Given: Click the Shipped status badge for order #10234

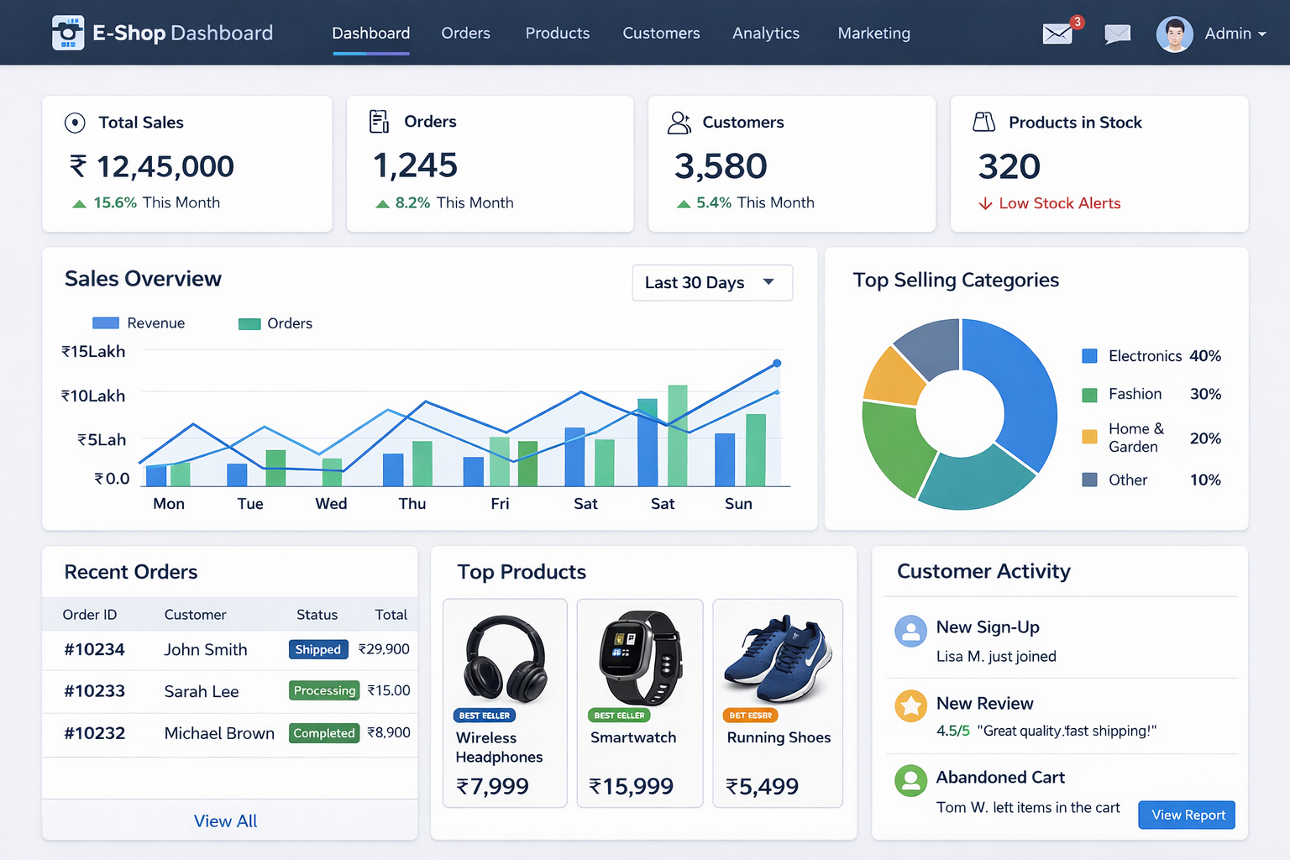Looking at the screenshot, I should click(318, 649).
